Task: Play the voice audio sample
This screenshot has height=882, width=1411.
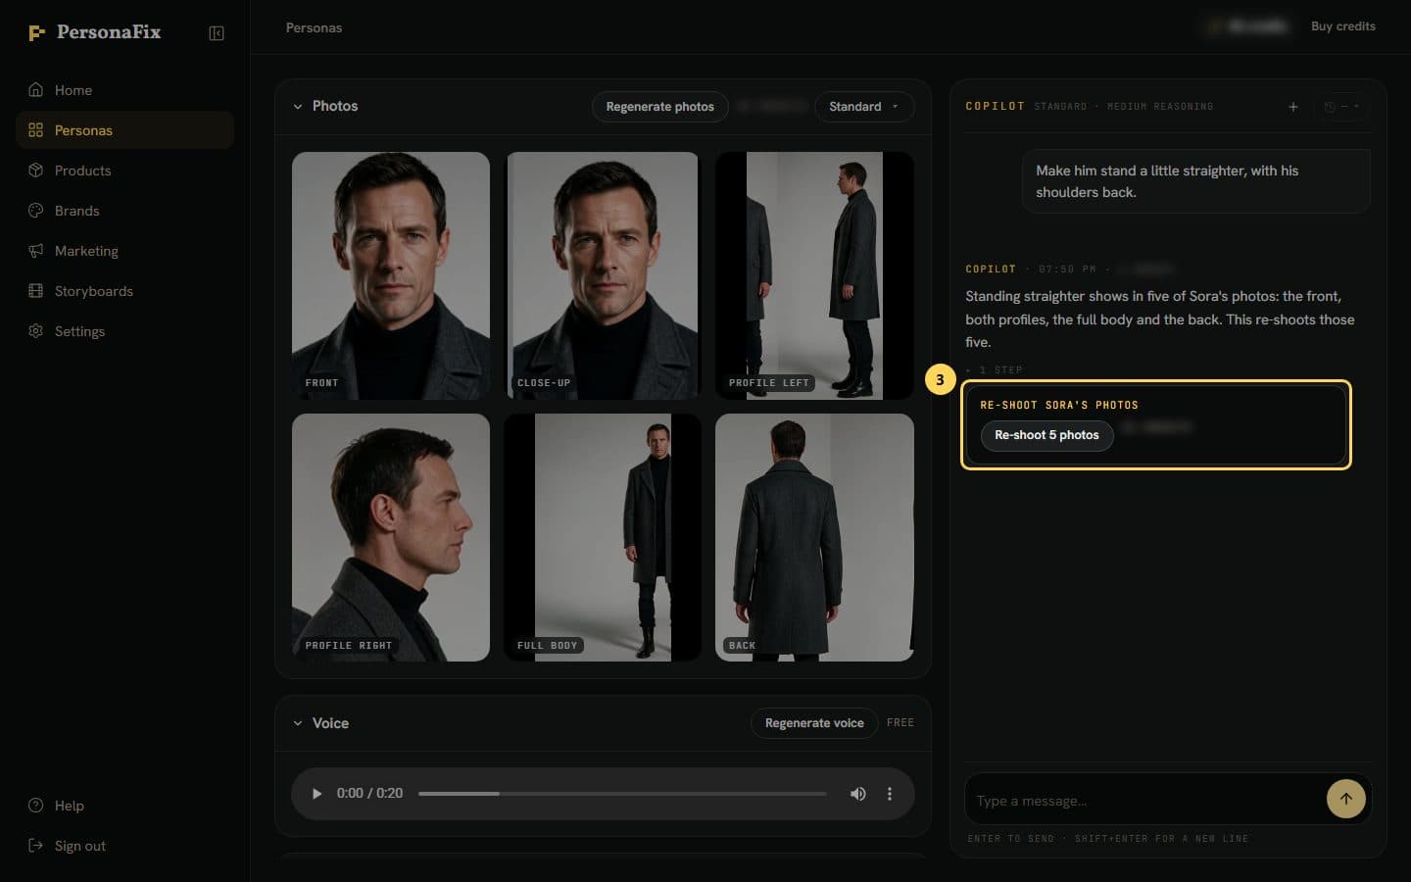Action: click(316, 794)
